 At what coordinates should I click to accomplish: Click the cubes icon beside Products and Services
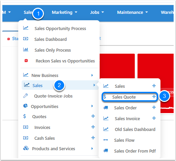26,148
